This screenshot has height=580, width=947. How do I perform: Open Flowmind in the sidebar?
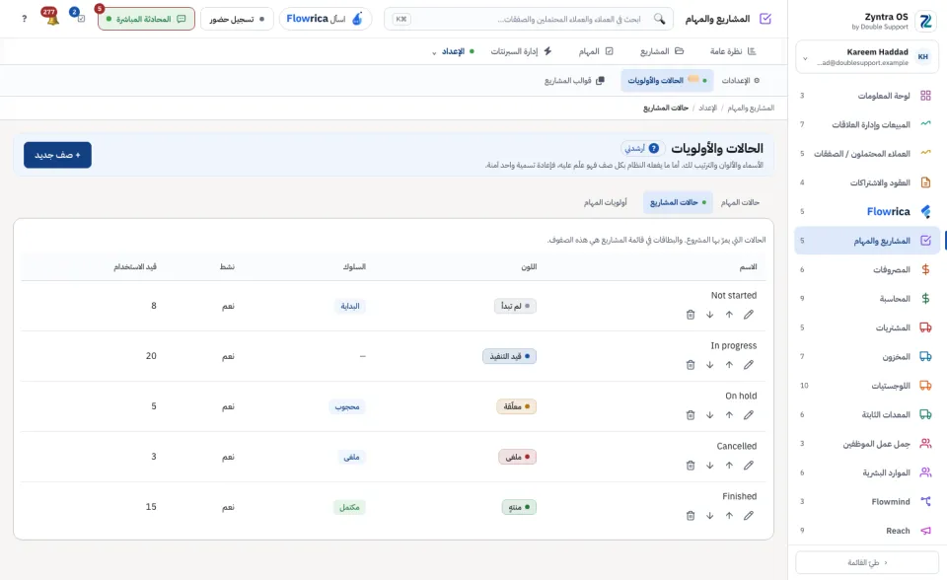(x=867, y=501)
